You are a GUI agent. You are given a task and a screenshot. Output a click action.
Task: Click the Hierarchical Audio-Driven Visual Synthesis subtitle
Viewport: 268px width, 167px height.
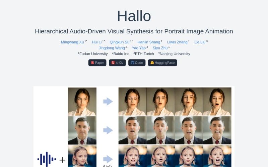pos(134,31)
